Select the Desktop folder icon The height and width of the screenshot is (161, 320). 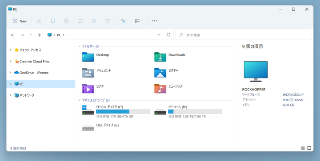click(x=88, y=57)
